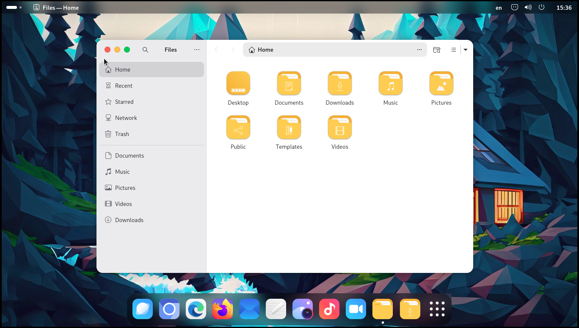Launch Firefox from the dock
Image resolution: width=579 pixels, height=328 pixels.
(x=223, y=309)
